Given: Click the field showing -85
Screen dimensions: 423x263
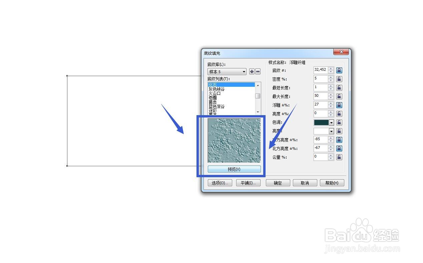Looking at the screenshot, I should [321, 140].
